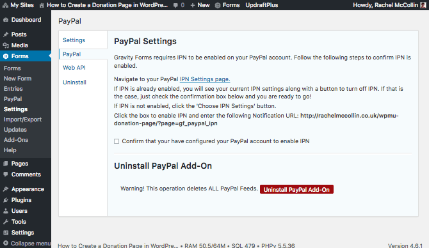Image resolution: width=429 pixels, height=248 pixels.
Task: Go to Dashboard in the sidebar
Action: tap(26, 20)
